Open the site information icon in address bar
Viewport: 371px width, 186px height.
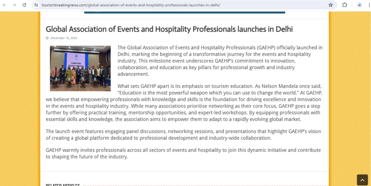36,5
